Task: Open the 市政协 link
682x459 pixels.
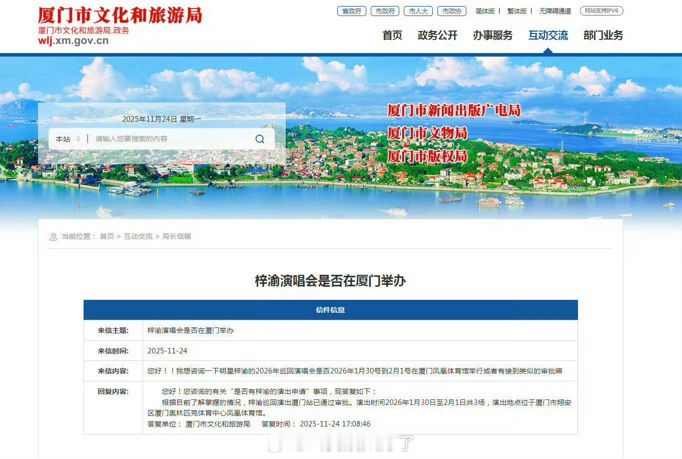Action: tap(451, 11)
